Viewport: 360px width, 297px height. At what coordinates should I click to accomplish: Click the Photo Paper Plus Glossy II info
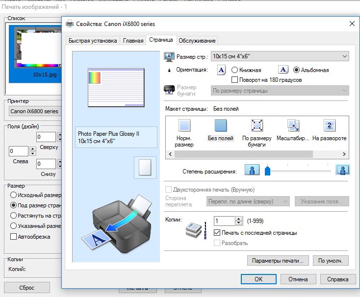click(116, 137)
